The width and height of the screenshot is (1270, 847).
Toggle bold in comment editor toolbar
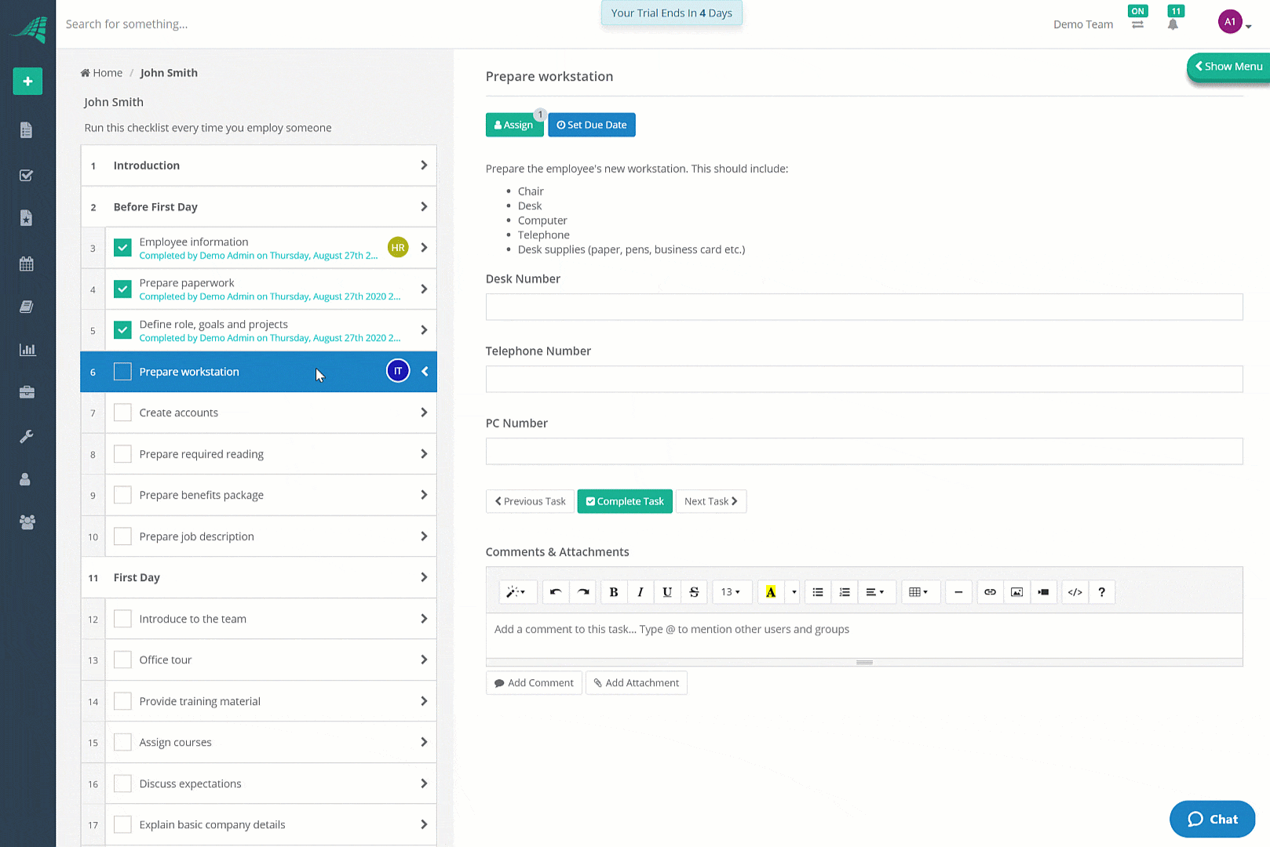[614, 592]
